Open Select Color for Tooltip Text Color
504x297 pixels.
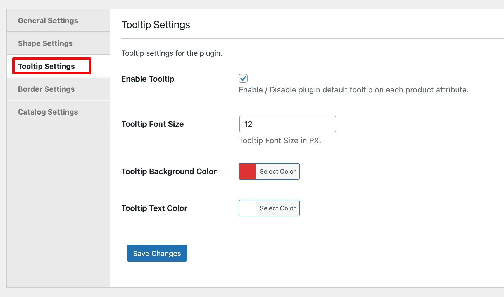coord(277,208)
